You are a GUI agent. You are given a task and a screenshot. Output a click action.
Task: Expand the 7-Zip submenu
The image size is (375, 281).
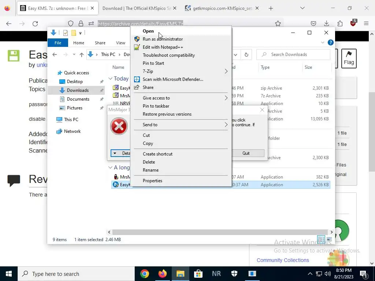pyautogui.click(x=181, y=71)
